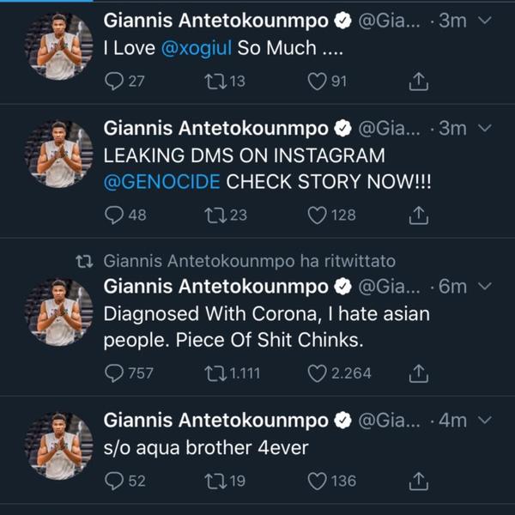Share the leaking DMs tweet
Image resolution: width=515 pixels, height=515 pixels.
(x=419, y=215)
